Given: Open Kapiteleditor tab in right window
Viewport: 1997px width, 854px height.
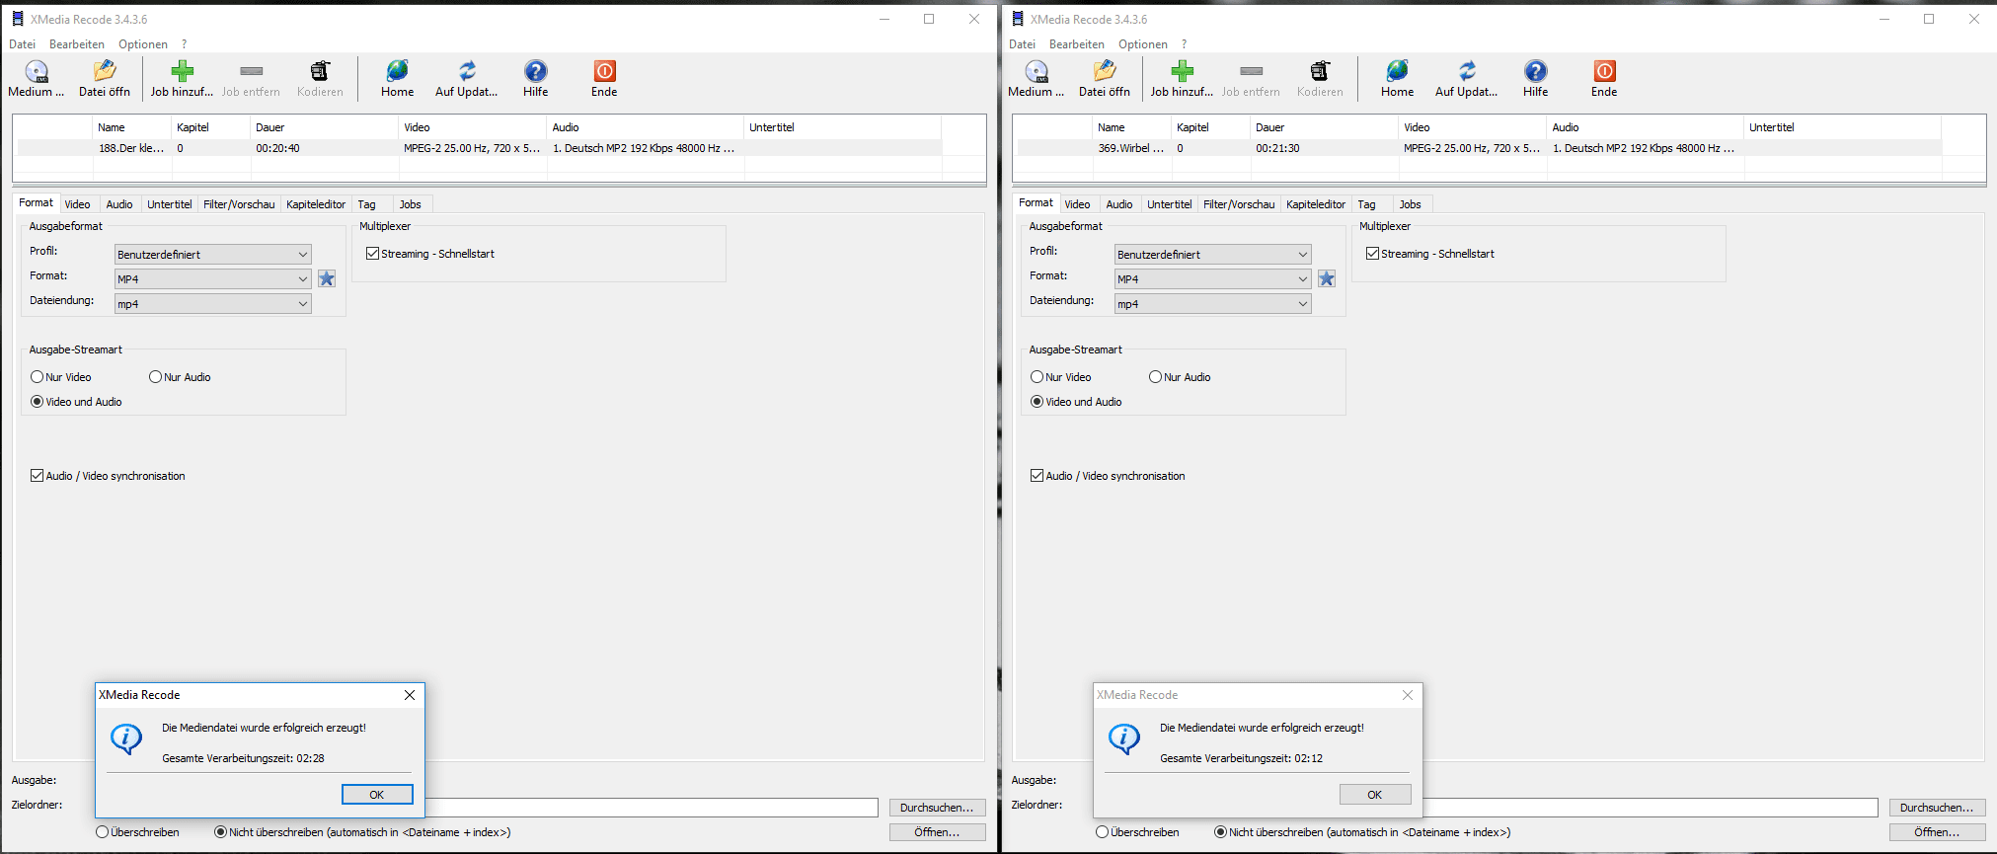Looking at the screenshot, I should coord(1316,204).
